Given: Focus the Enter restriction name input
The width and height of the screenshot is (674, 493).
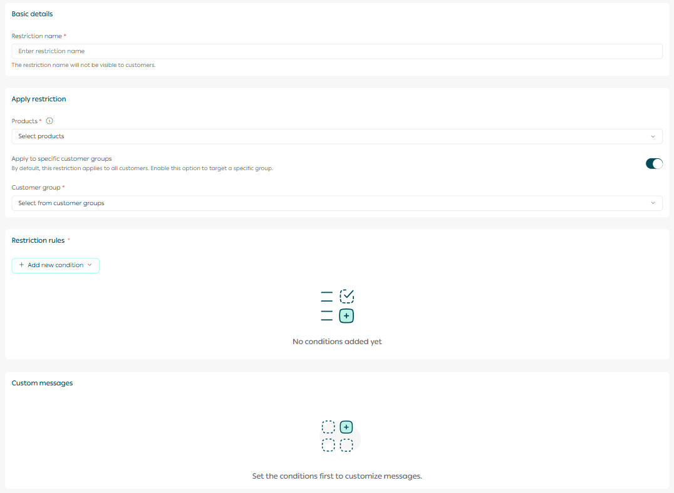Looking at the screenshot, I should pyautogui.click(x=336, y=51).
